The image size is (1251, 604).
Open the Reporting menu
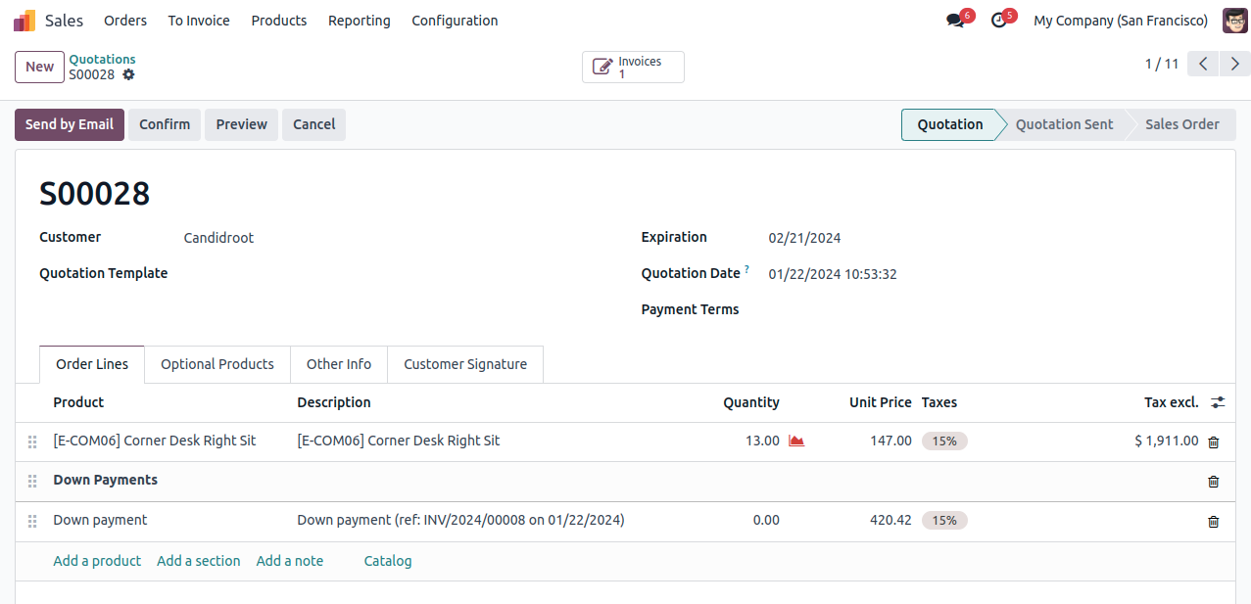[359, 21]
